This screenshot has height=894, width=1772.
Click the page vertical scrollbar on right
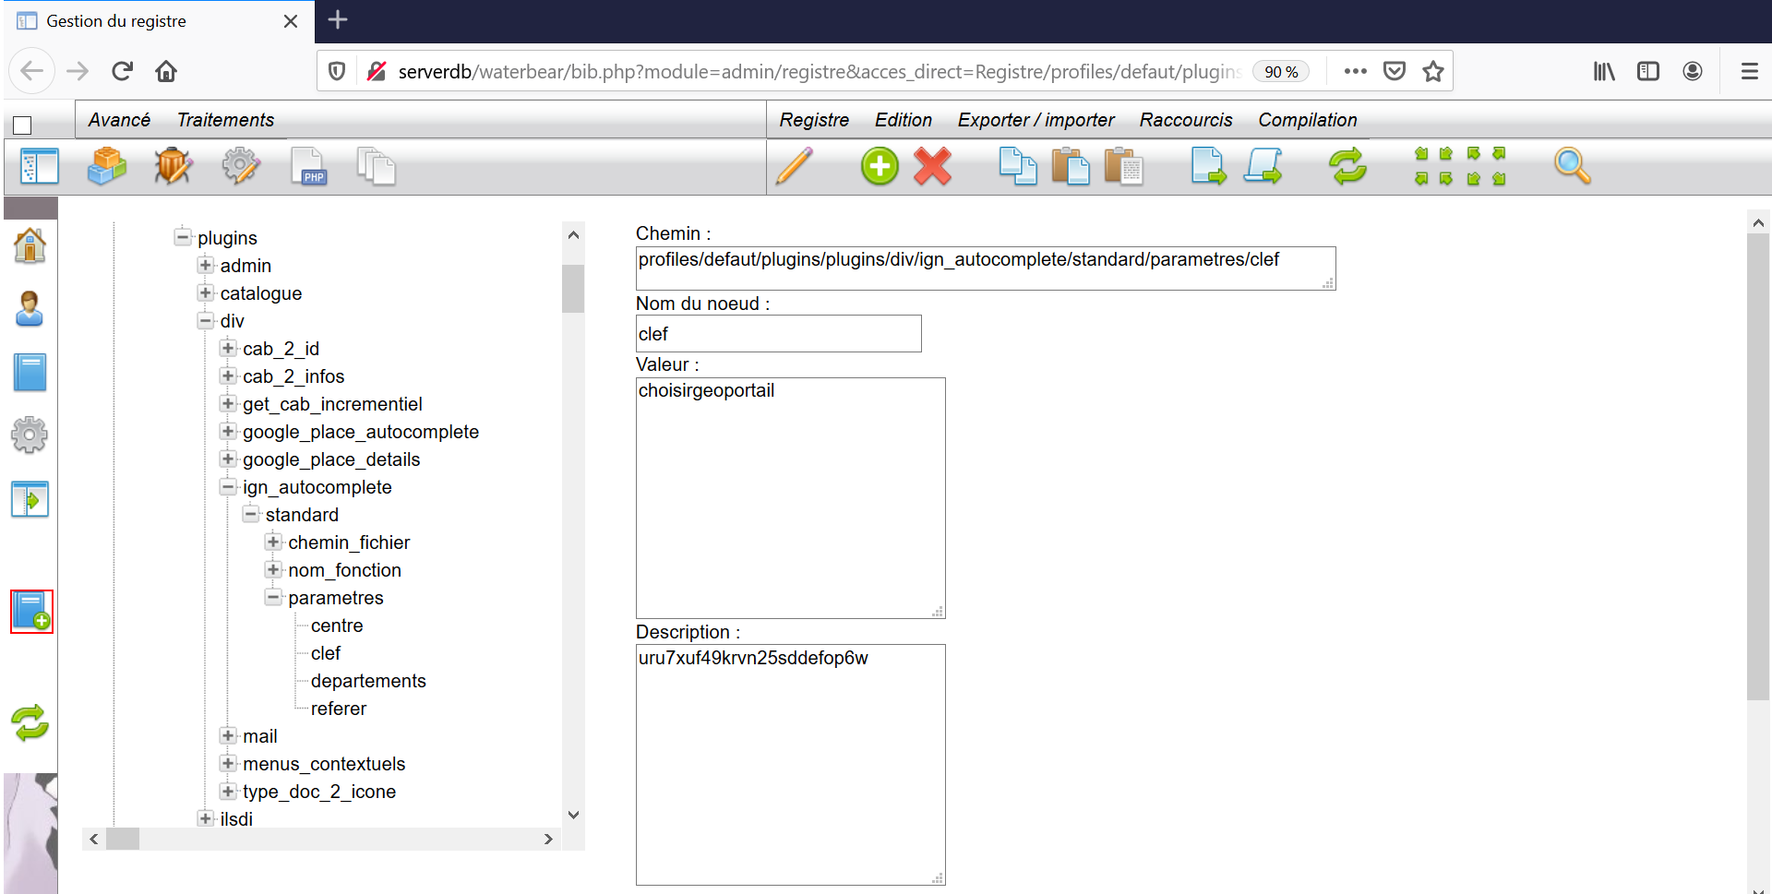[1758, 467]
